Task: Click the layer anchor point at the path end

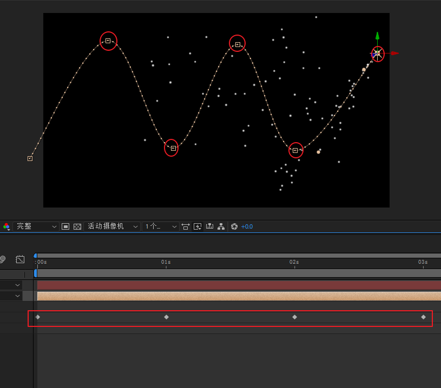Action: pyautogui.click(x=378, y=53)
